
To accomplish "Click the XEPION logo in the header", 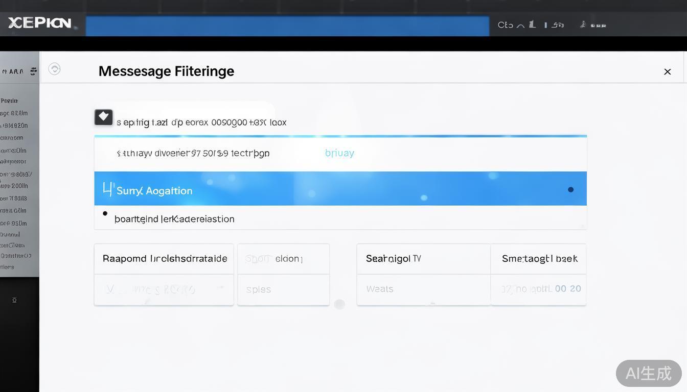I will click(39, 23).
